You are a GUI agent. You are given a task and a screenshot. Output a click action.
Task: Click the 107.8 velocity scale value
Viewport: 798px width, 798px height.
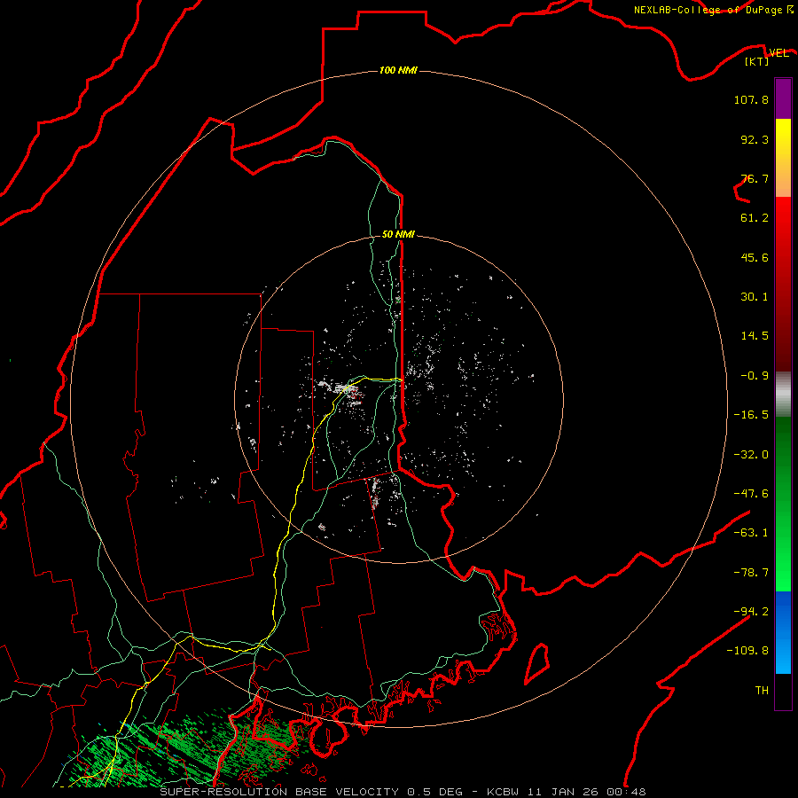[x=751, y=99]
